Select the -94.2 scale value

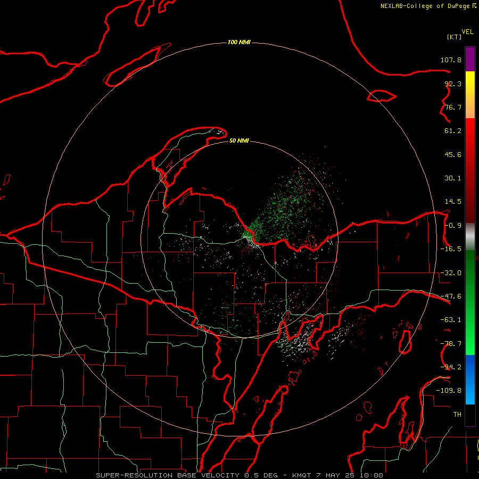click(451, 367)
